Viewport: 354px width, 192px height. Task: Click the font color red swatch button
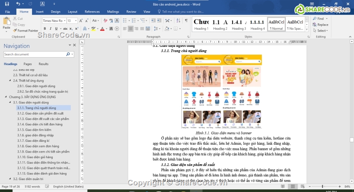(x=102, y=29)
